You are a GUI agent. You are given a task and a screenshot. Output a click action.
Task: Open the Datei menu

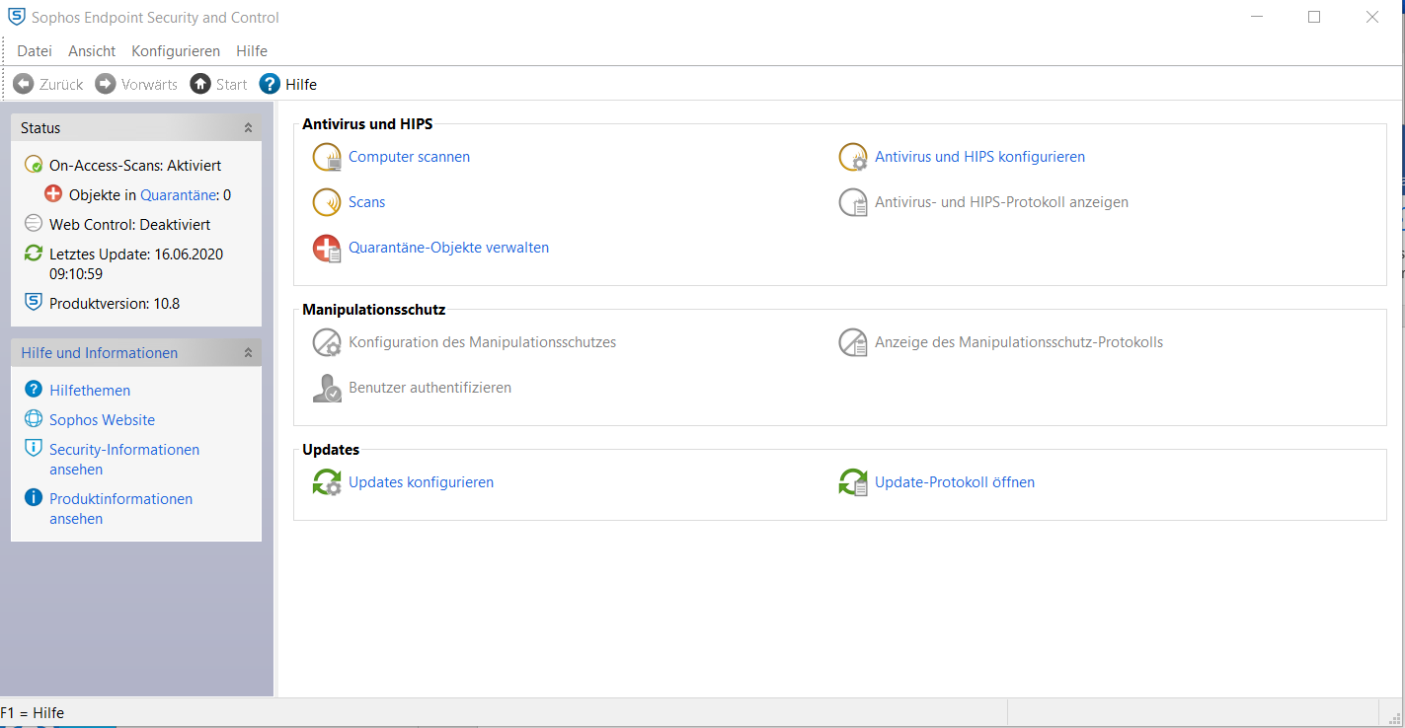(x=35, y=51)
